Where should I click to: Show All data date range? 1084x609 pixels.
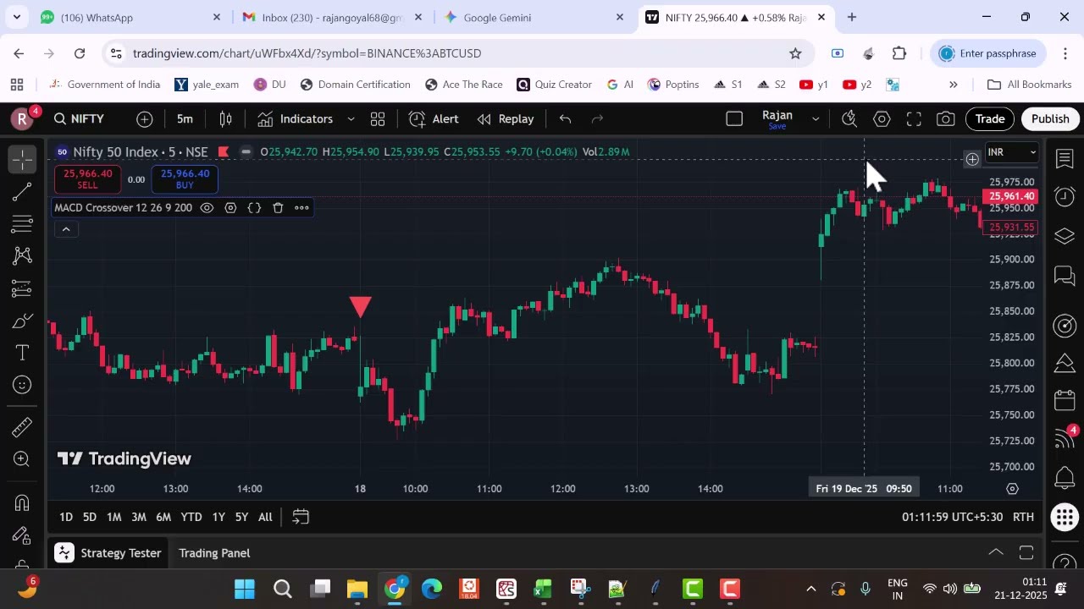[265, 517]
